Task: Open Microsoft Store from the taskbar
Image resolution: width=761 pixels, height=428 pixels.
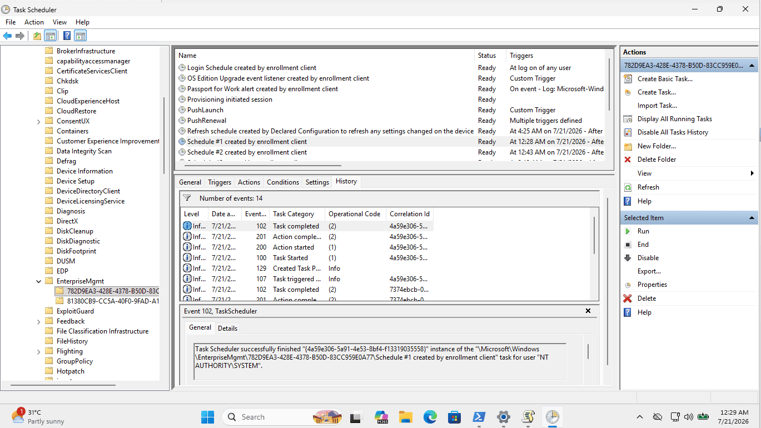Action: [454, 417]
